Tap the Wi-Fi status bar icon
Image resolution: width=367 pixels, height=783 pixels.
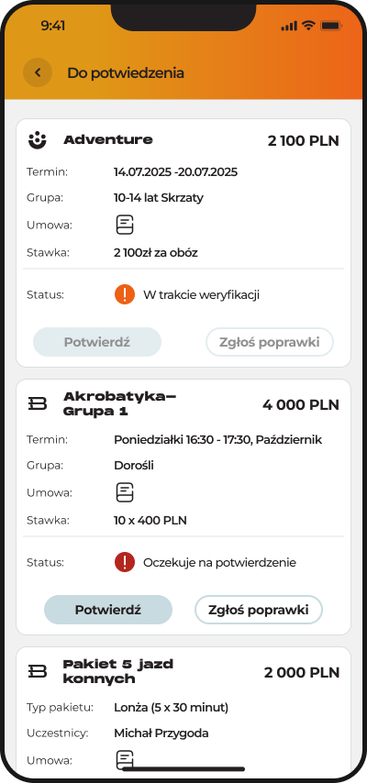tap(308, 26)
